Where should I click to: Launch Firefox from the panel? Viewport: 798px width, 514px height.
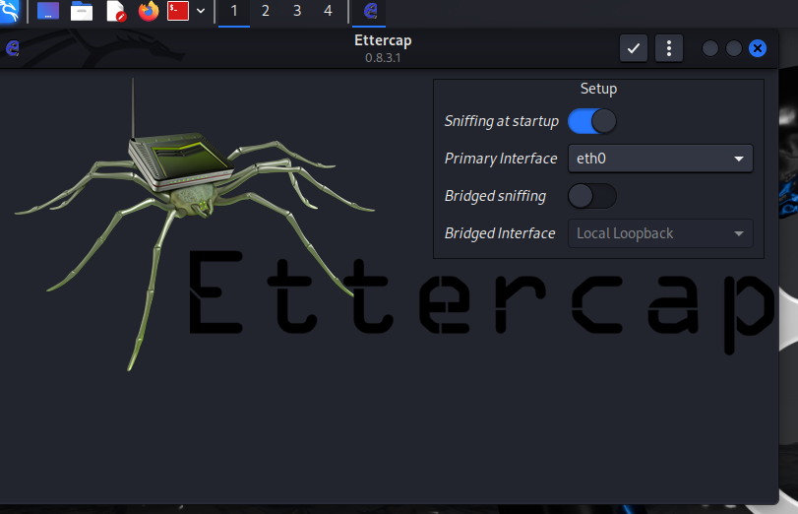pyautogui.click(x=149, y=11)
